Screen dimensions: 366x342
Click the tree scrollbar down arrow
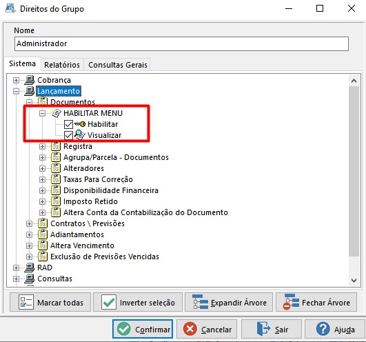click(354, 280)
